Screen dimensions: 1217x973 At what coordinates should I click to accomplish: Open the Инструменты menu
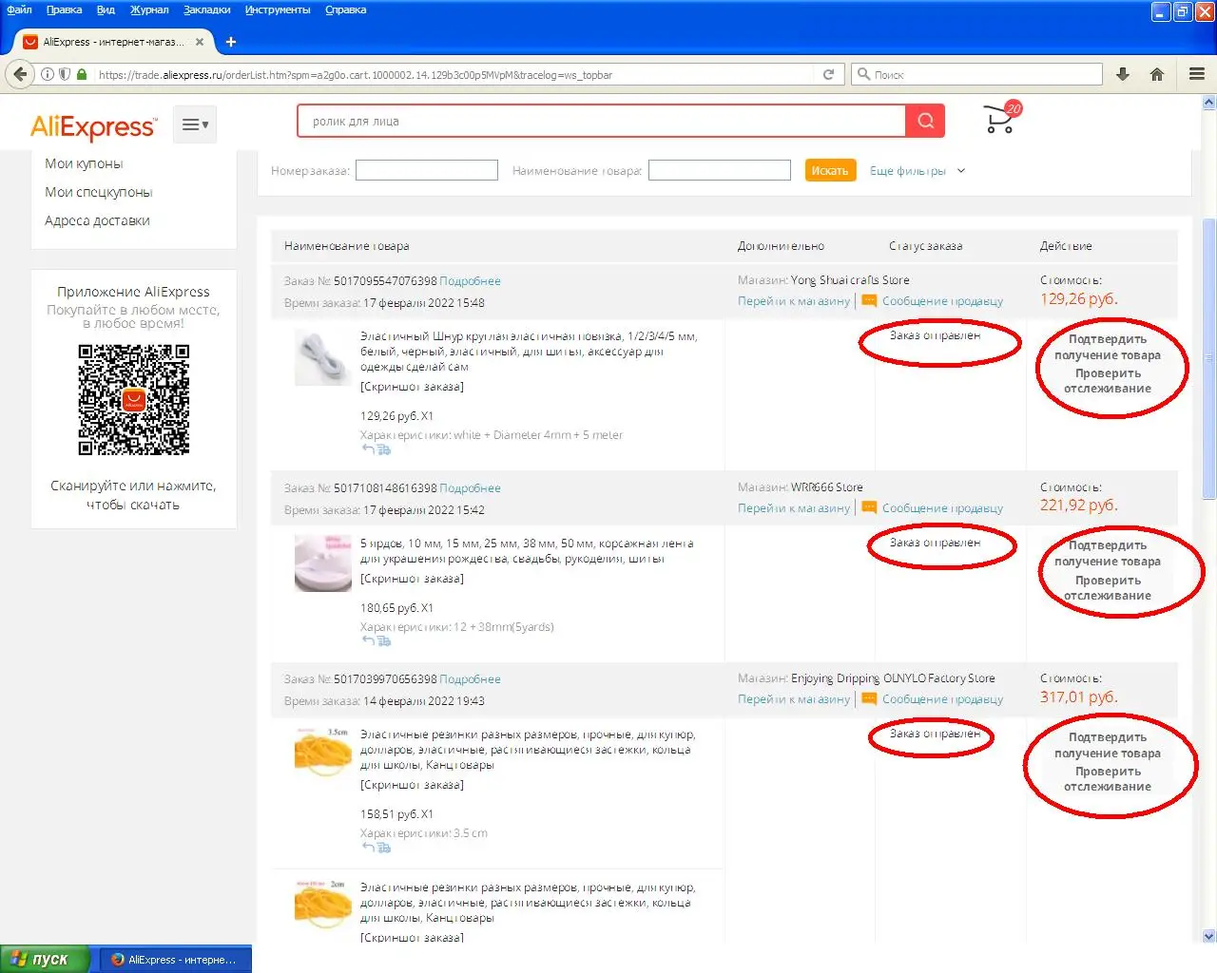pyautogui.click(x=278, y=10)
